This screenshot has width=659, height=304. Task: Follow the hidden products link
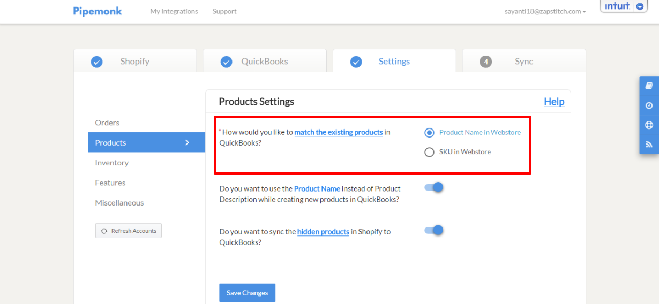click(x=323, y=232)
